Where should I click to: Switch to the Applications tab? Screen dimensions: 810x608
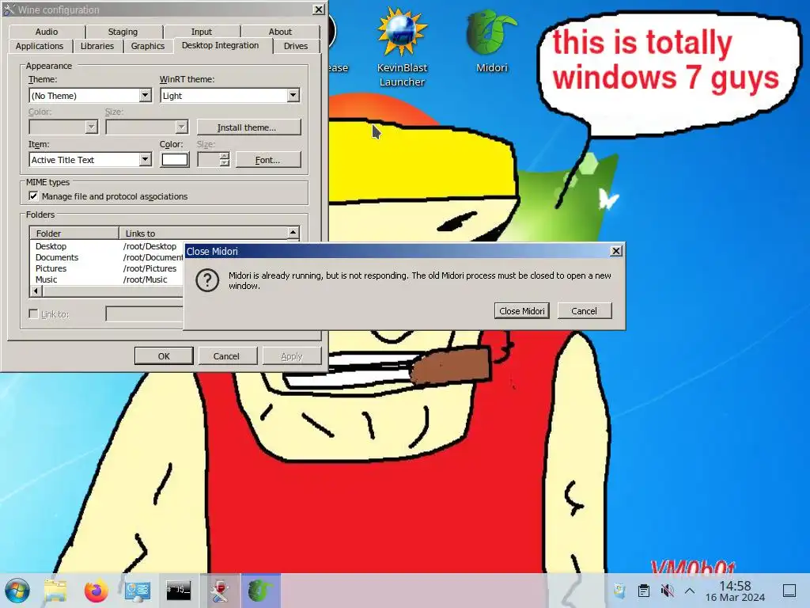pyautogui.click(x=40, y=46)
